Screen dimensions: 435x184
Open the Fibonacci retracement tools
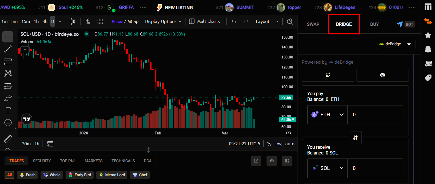coord(8,61)
